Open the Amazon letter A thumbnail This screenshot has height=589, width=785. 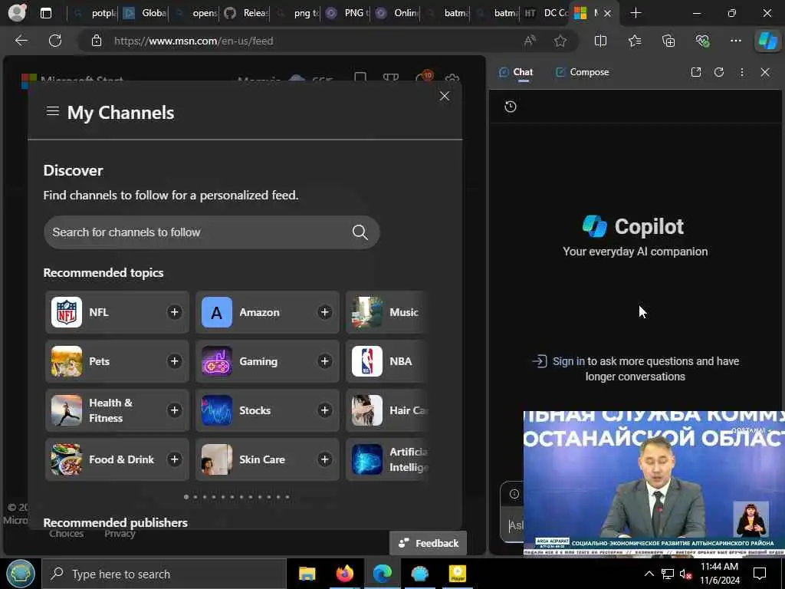(x=217, y=313)
